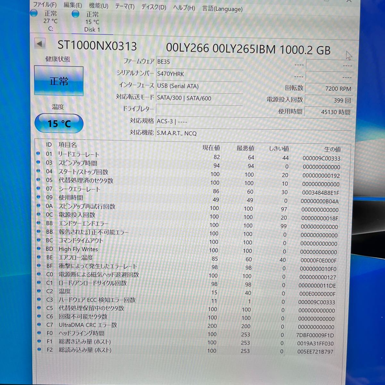Switch to the C: drive tab
Viewport: 385px width, 385px height.
click(x=51, y=21)
